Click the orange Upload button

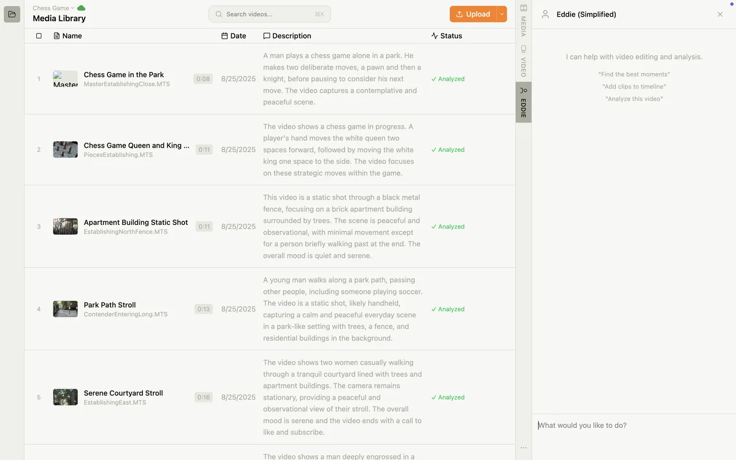click(473, 14)
